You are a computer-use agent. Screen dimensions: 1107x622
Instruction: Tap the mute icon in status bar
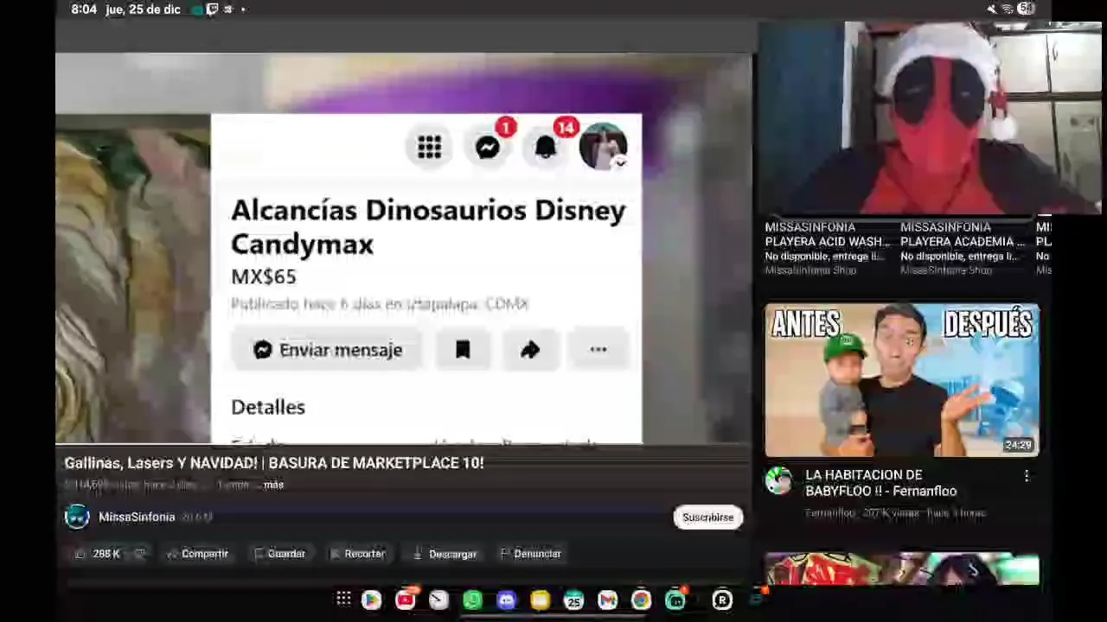tap(991, 9)
